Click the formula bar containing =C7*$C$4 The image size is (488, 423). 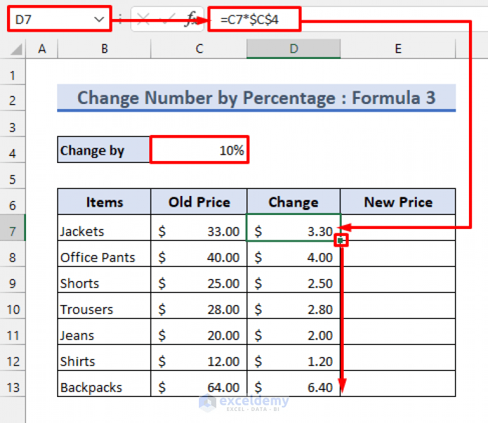pyautogui.click(x=348, y=19)
